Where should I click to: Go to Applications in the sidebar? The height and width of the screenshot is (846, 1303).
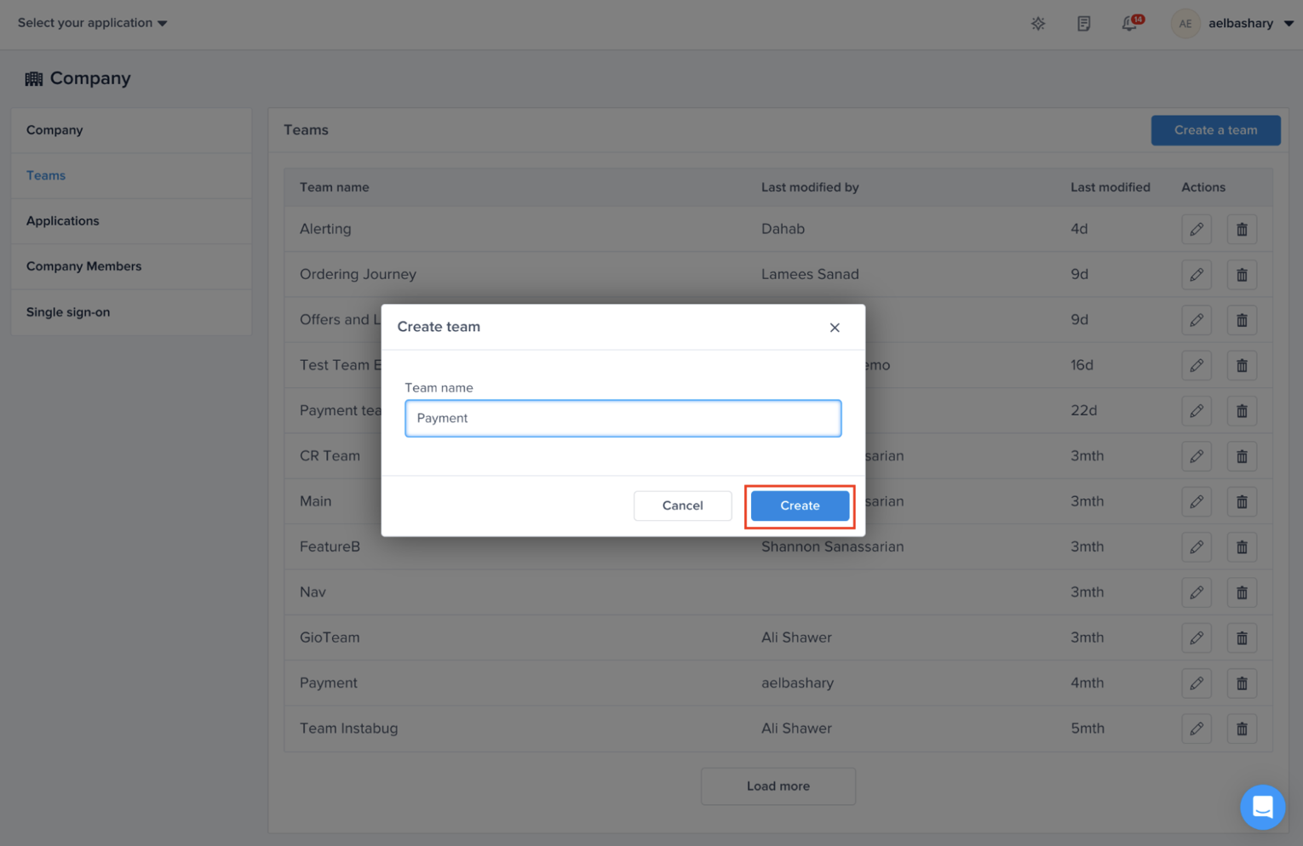click(62, 221)
